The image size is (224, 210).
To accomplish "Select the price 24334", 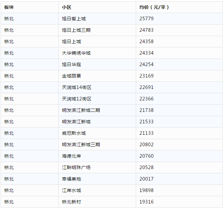I will (146, 53).
